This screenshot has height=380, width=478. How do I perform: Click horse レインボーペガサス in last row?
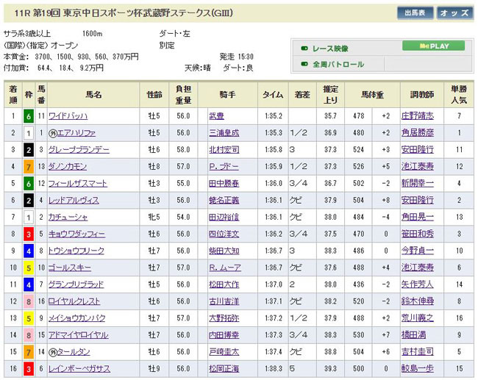click(x=79, y=368)
